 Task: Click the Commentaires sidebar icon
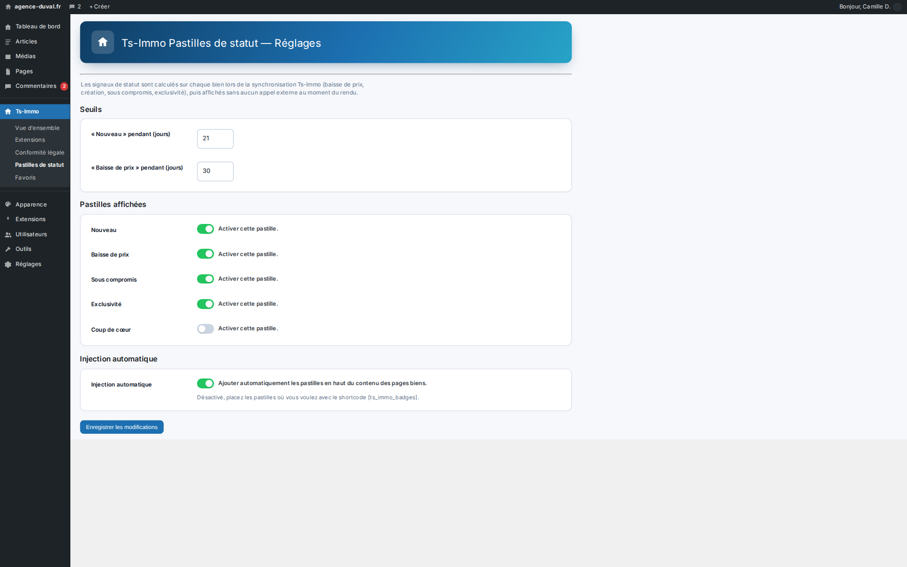(x=8, y=86)
